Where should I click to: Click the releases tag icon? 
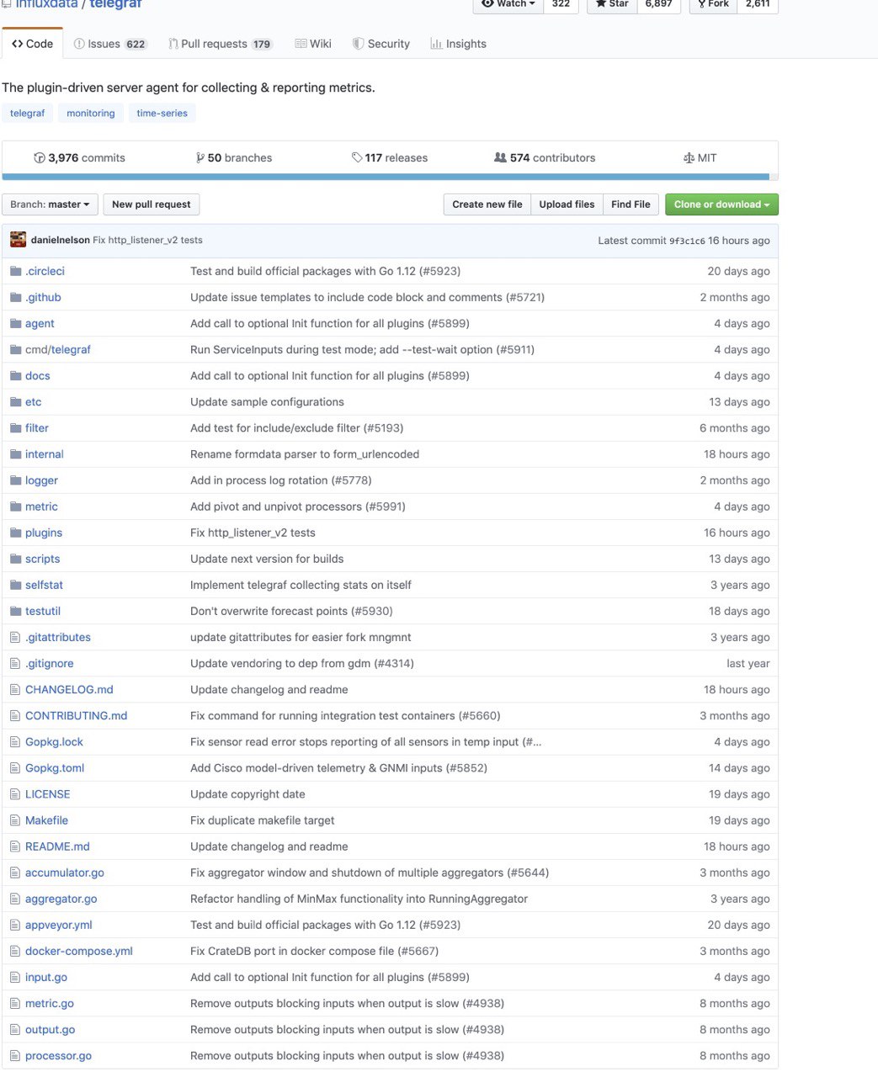coord(357,157)
